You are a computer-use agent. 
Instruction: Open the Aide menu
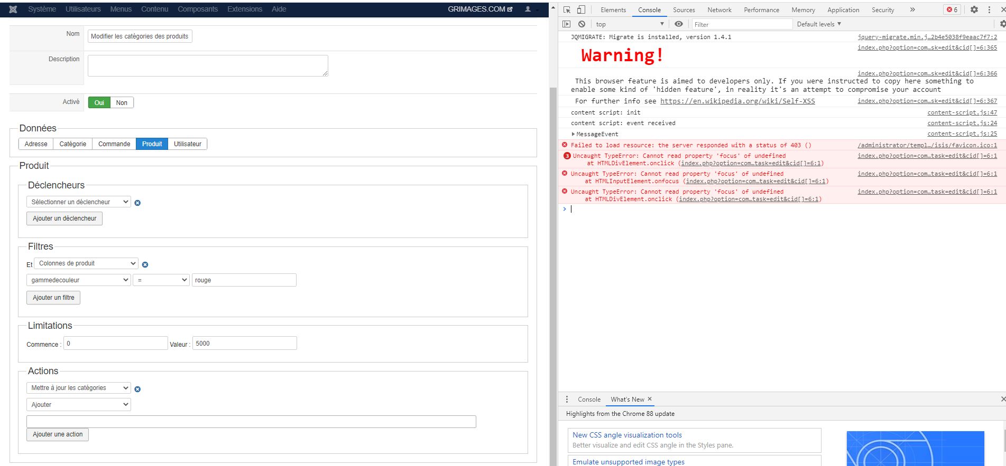279,9
